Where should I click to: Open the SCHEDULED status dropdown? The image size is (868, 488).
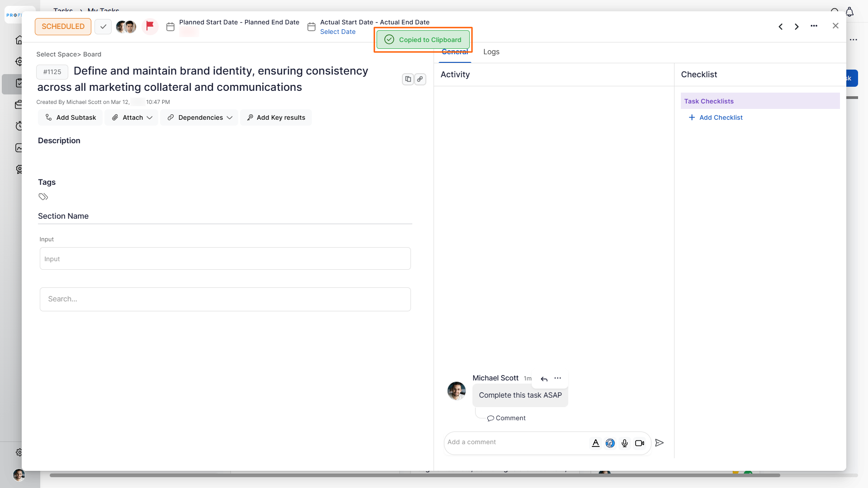pyautogui.click(x=63, y=26)
